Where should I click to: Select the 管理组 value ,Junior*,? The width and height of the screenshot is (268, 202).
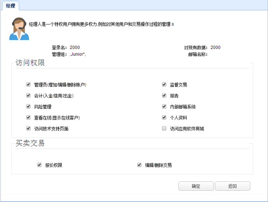click(x=78, y=54)
